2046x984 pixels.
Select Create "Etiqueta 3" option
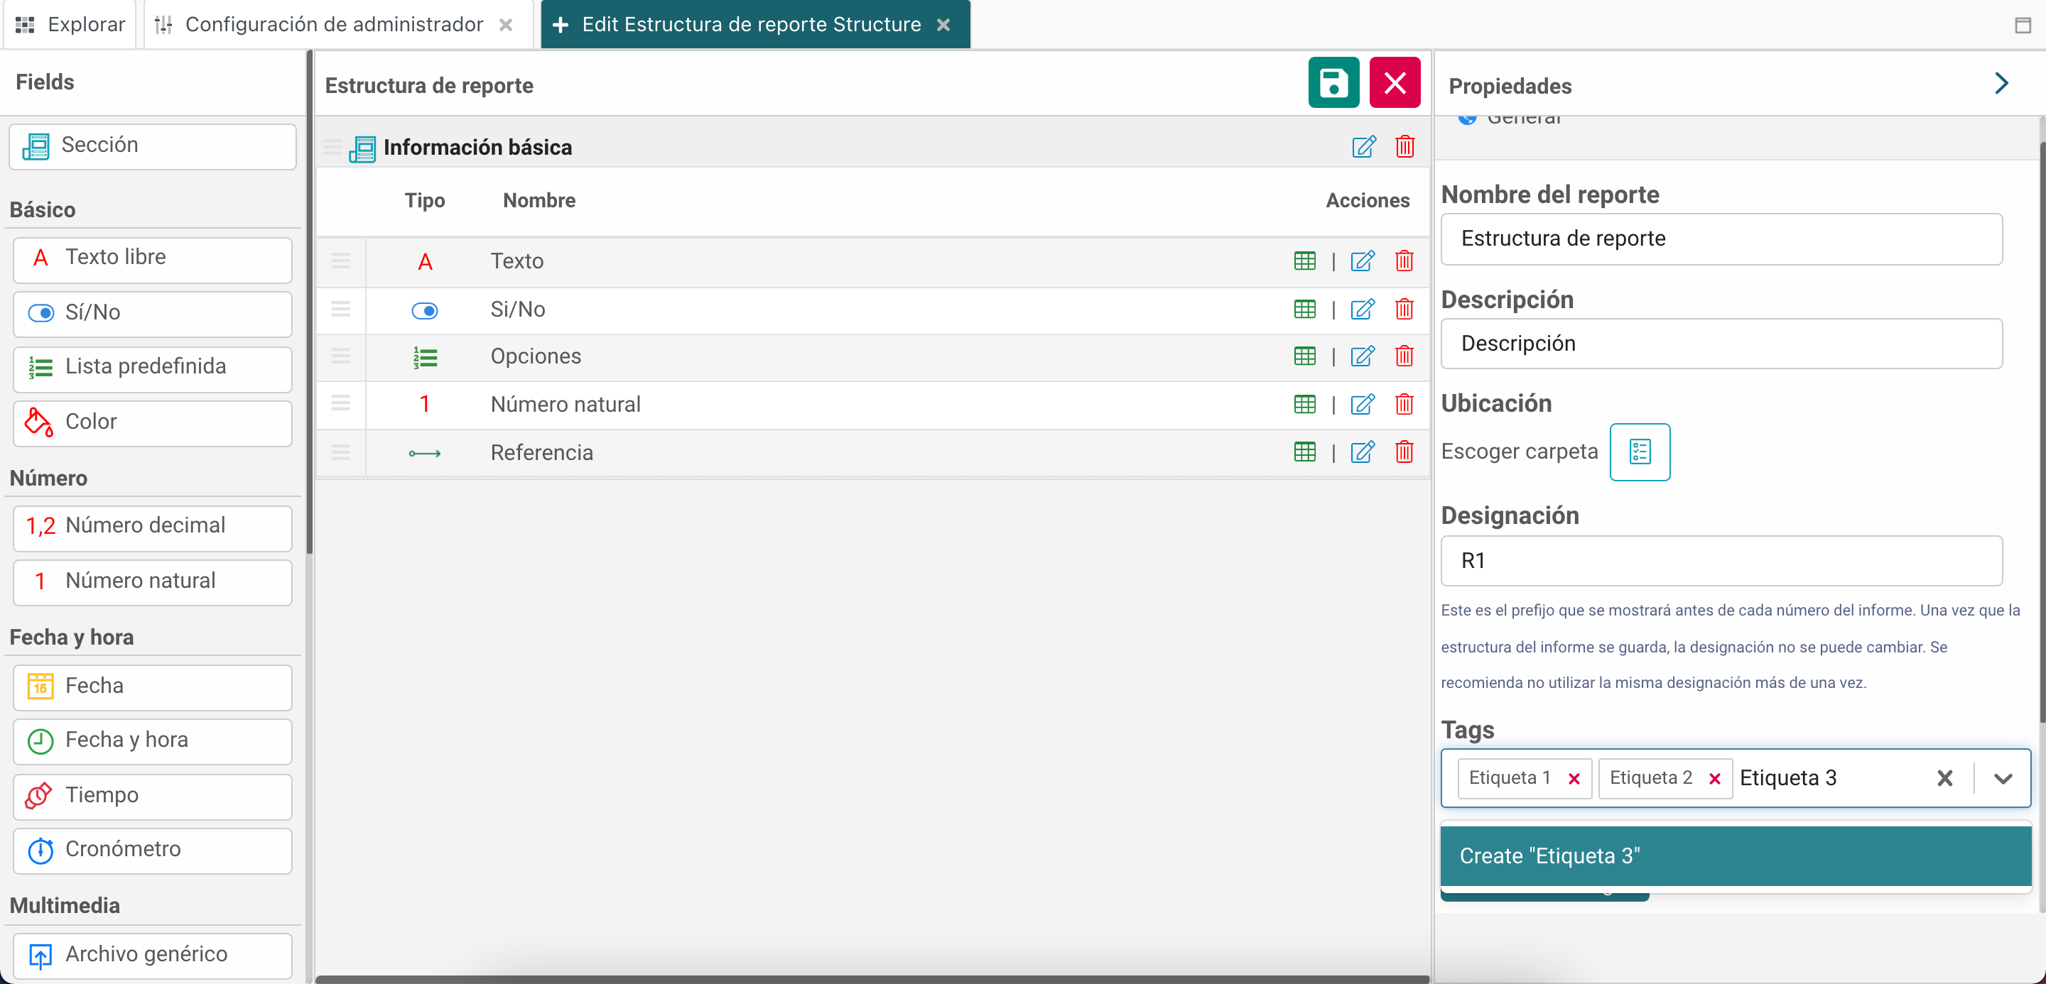click(1736, 855)
